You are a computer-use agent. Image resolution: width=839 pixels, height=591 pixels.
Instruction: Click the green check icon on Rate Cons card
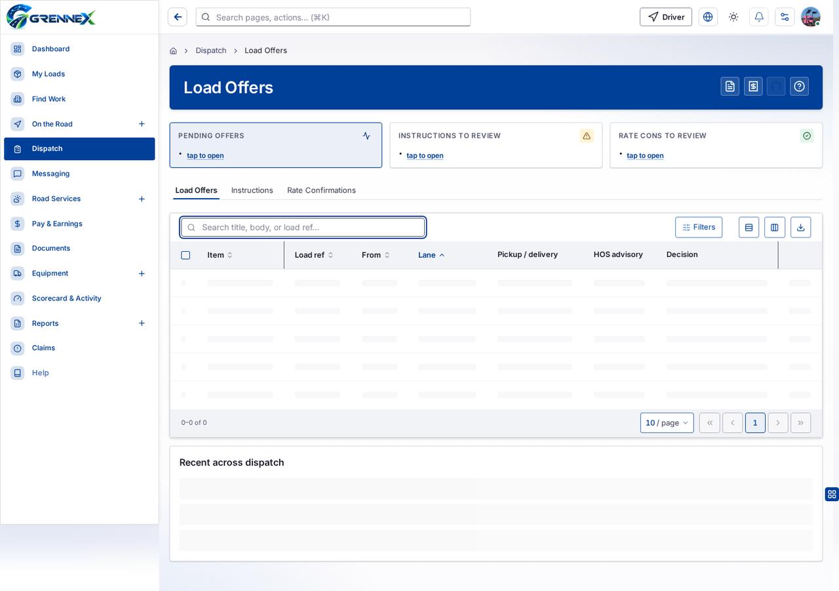point(807,136)
